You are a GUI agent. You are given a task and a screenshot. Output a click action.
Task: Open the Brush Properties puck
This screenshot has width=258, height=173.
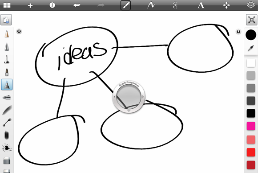click(129, 97)
